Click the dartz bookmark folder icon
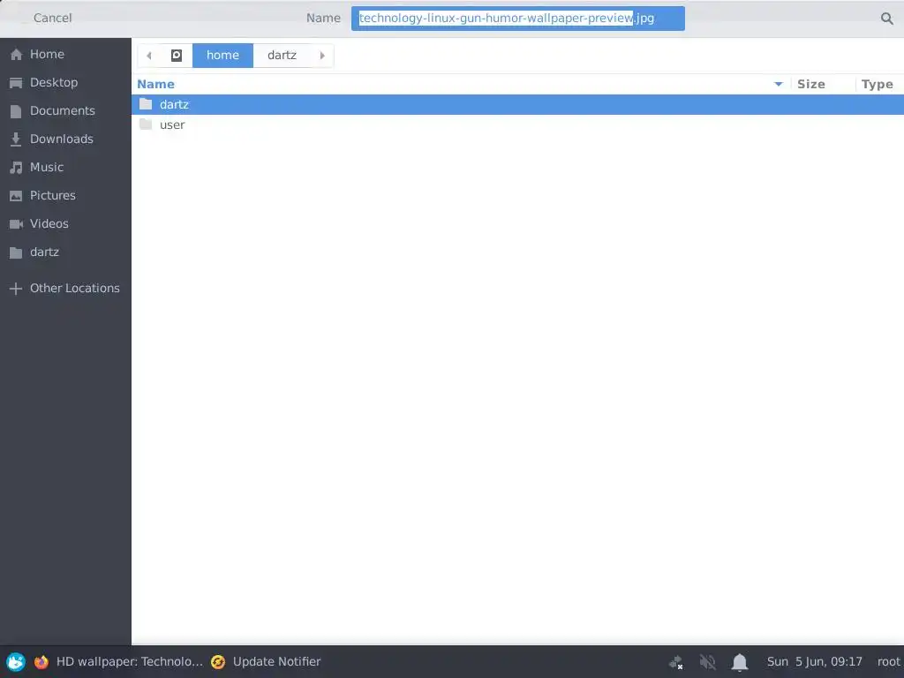 [x=16, y=252]
